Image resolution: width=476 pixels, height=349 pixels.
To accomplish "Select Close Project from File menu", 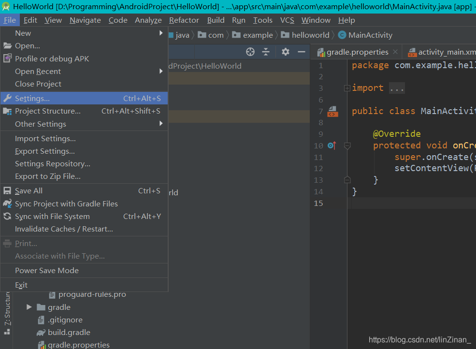I will point(84,84).
